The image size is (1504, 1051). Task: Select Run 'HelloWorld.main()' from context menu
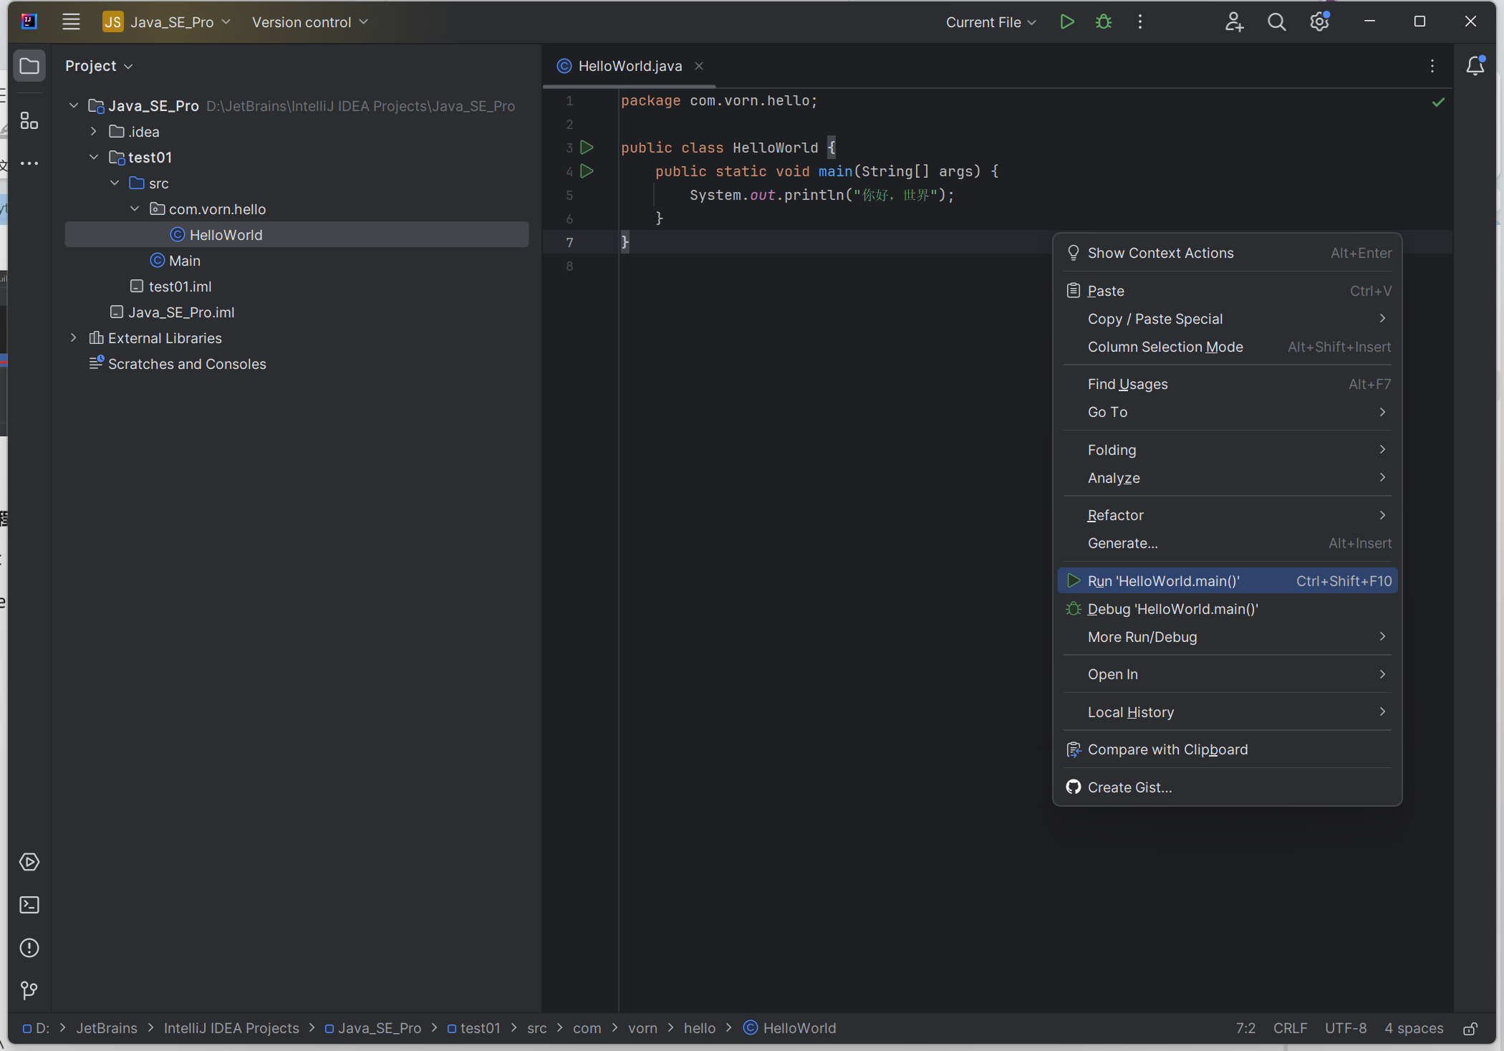pyautogui.click(x=1163, y=581)
